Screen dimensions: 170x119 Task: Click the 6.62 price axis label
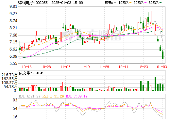point(13,49)
